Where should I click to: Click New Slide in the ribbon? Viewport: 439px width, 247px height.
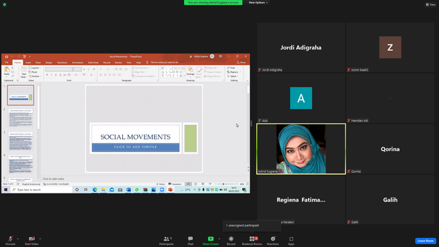(x=24, y=72)
